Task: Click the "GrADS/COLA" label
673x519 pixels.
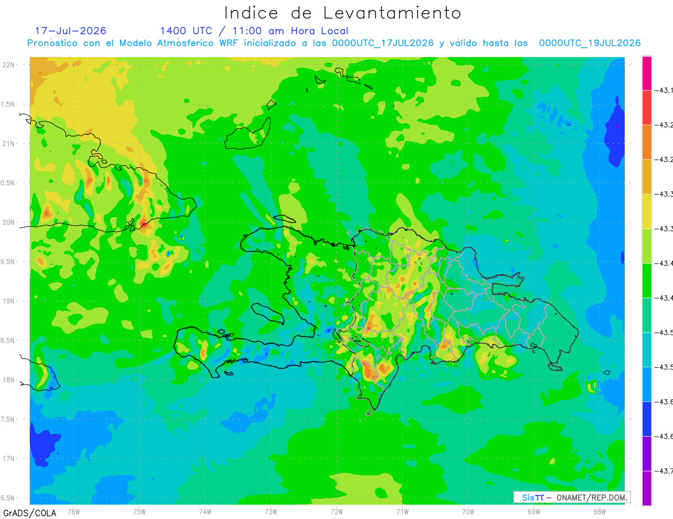Action: 30,513
